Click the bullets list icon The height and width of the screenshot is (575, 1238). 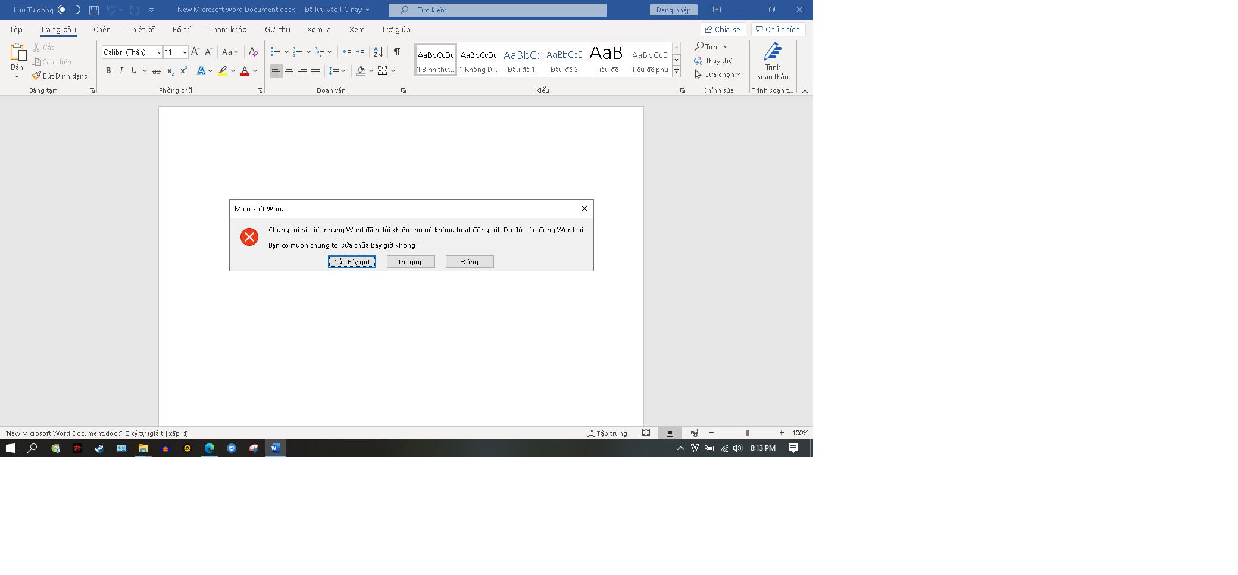[276, 52]
